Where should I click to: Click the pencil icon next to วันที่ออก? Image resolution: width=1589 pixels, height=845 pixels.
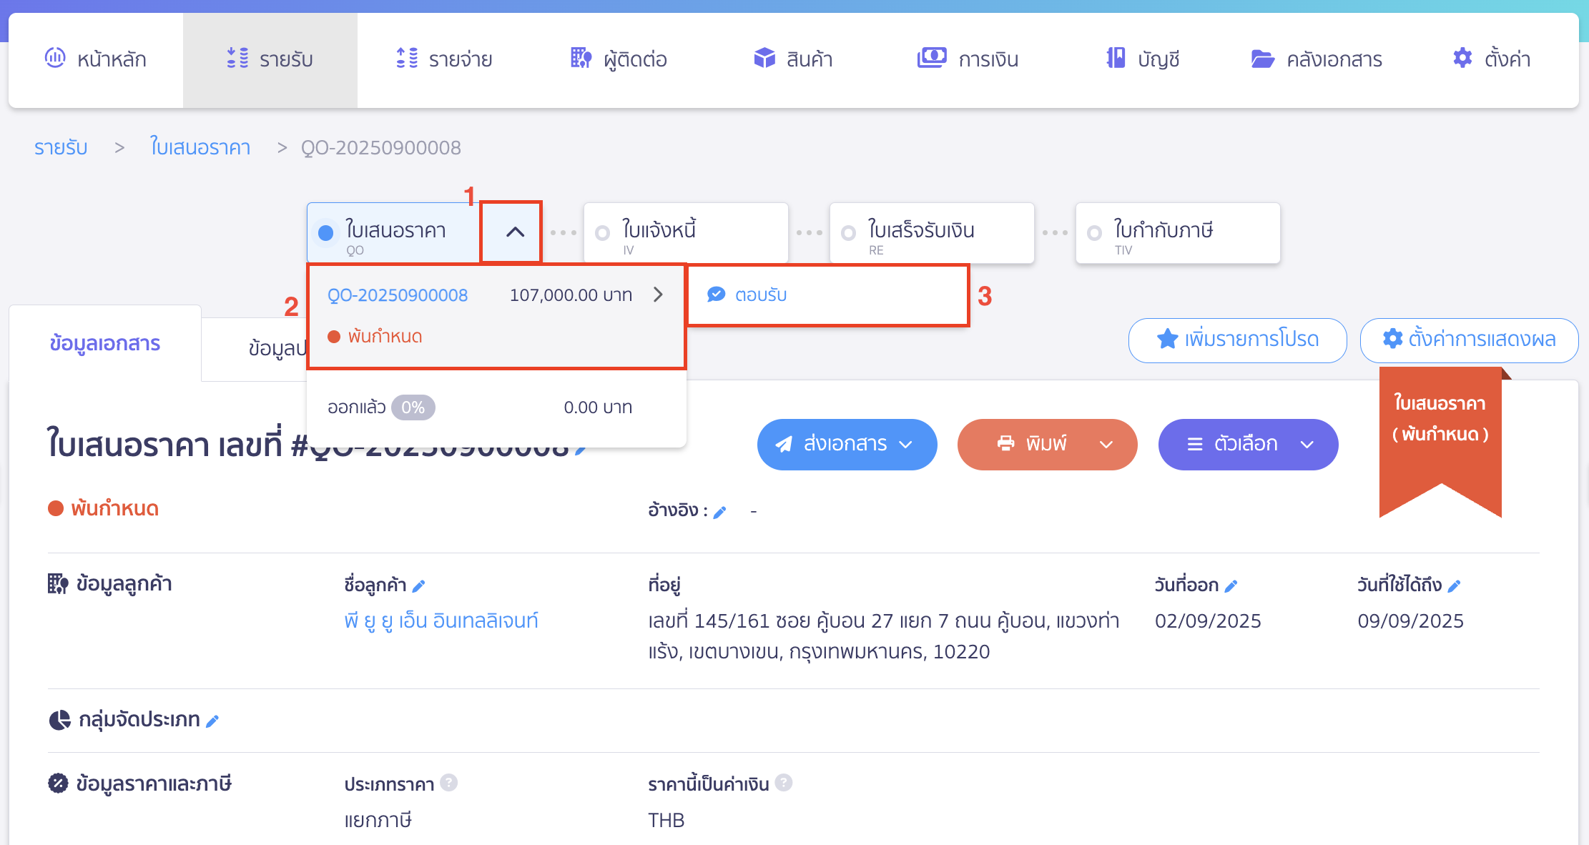[1231, 585]
